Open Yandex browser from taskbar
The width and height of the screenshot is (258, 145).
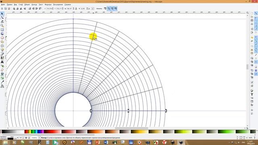click(164, 142)
